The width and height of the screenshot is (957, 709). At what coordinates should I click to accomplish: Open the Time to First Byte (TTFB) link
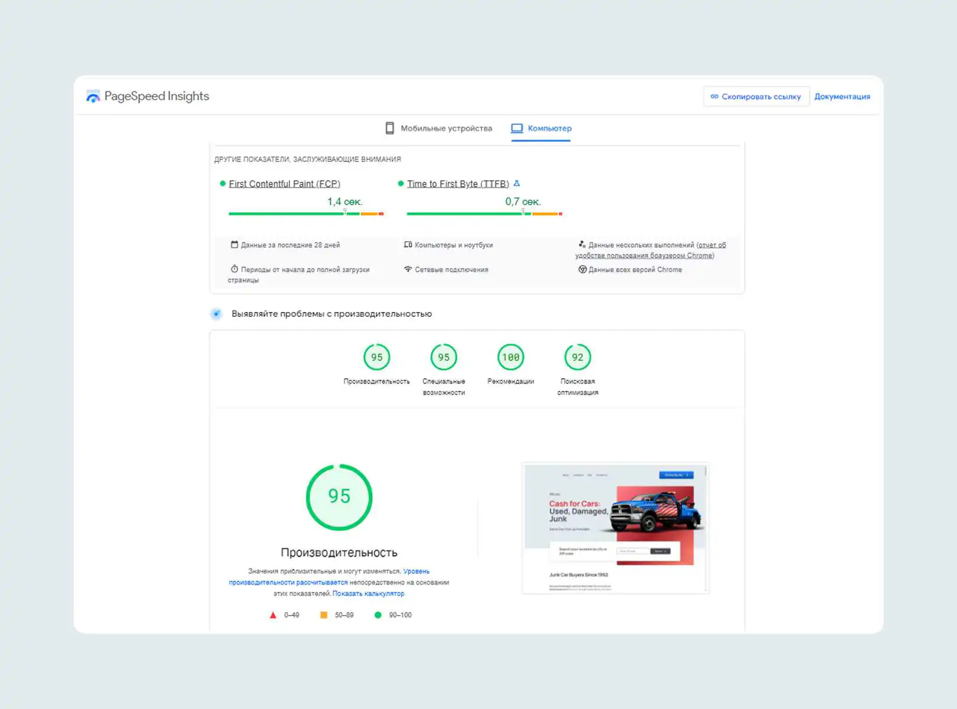457,184
